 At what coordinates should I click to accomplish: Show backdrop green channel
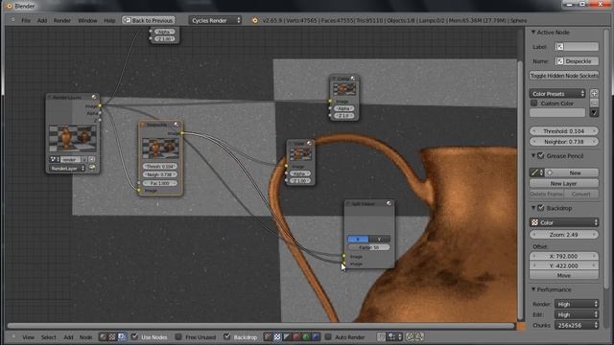pyautogui.click(x=306, y=336)
